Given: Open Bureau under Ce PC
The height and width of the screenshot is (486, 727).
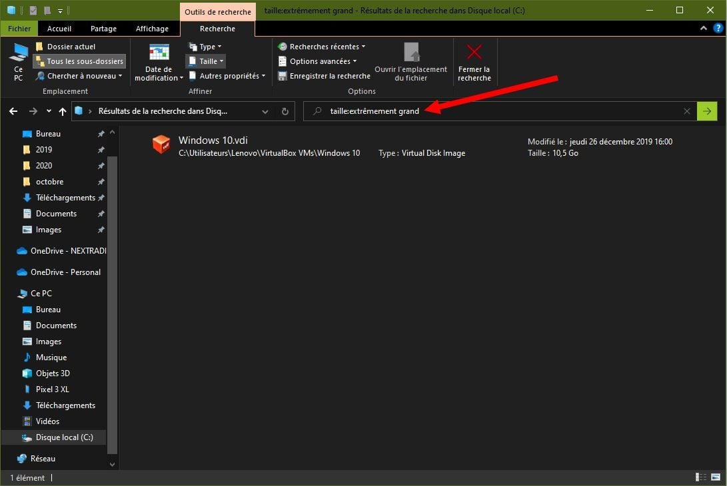Looking at the screenshot, I should point(48,310).
